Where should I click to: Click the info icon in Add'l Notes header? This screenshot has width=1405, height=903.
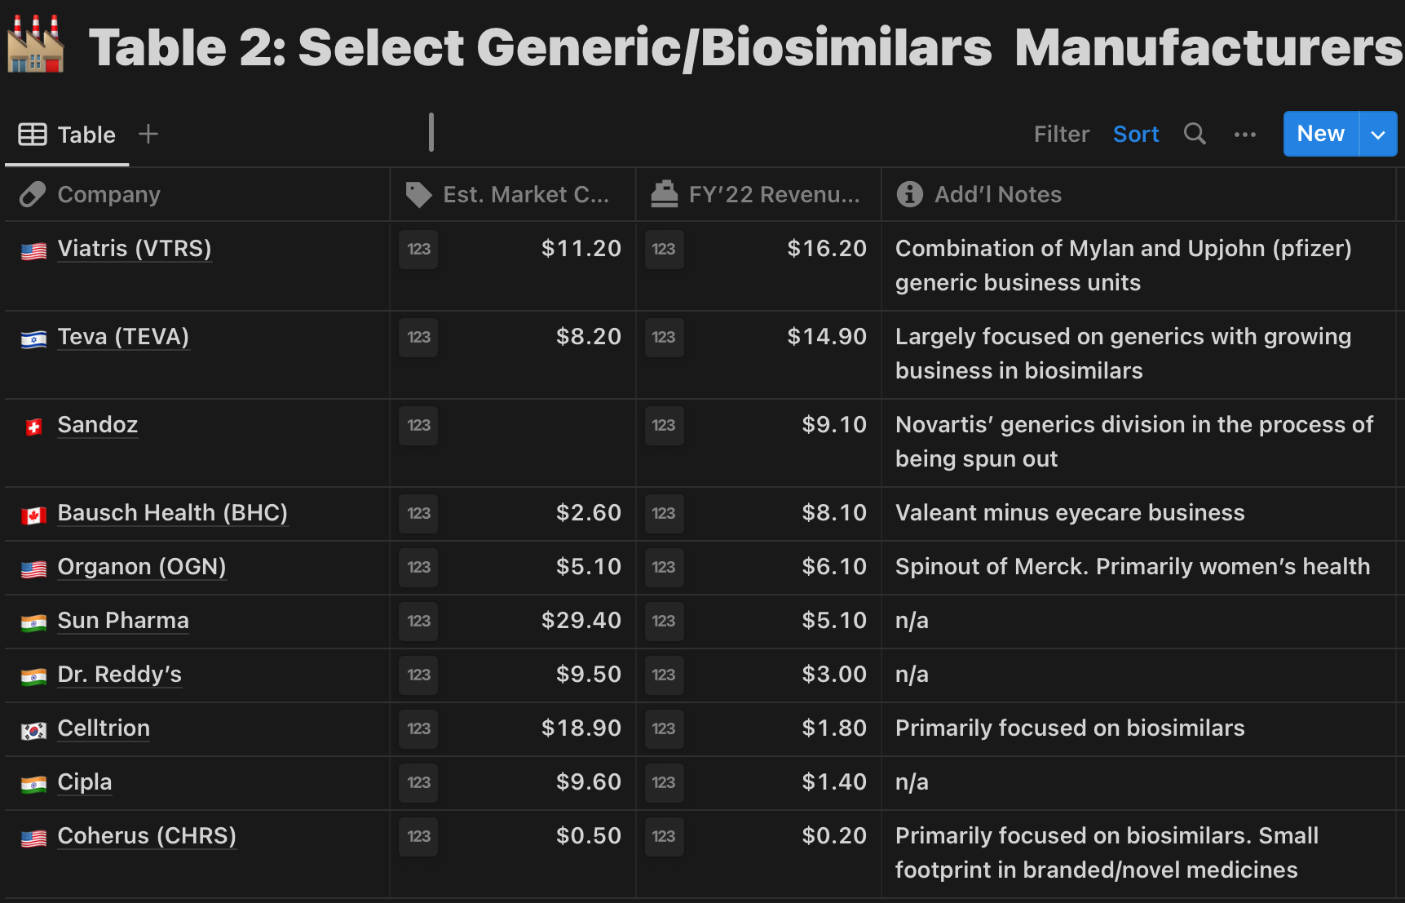pos(909,194)
